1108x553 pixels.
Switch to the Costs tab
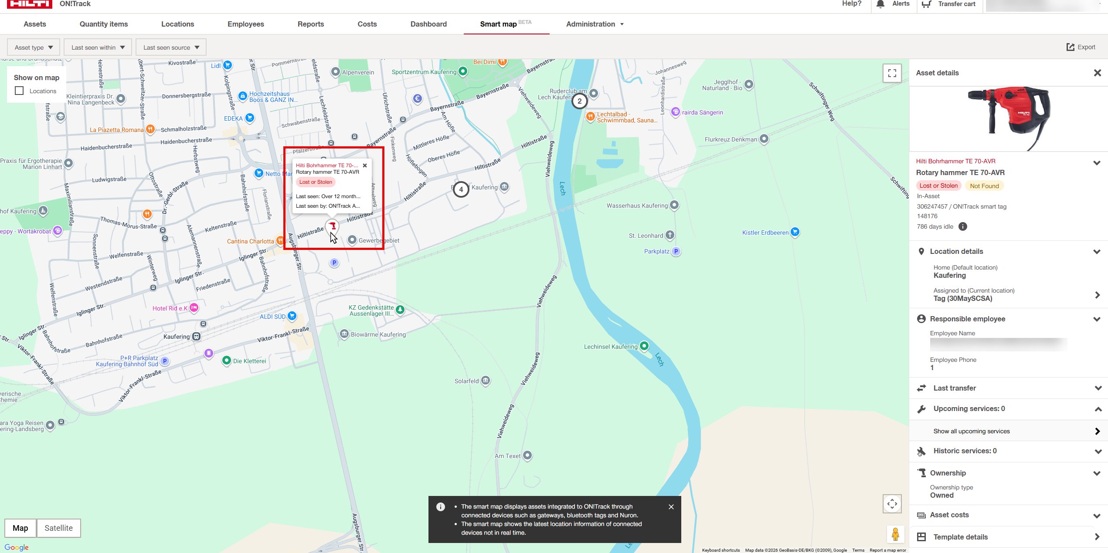367,24
